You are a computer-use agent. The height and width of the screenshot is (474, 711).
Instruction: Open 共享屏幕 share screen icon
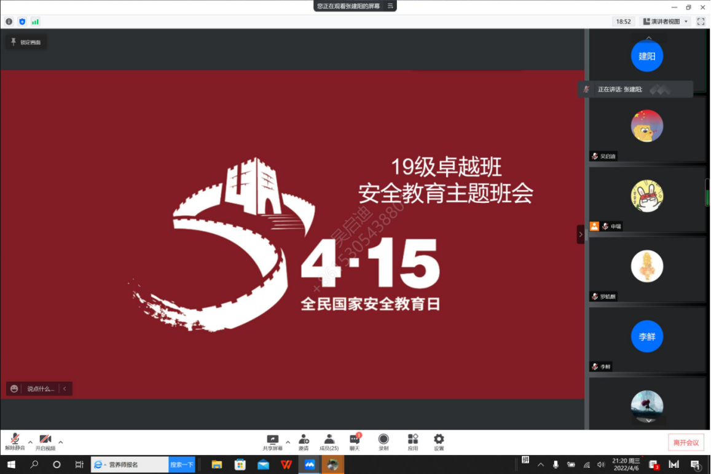click(x=272, y=442)
